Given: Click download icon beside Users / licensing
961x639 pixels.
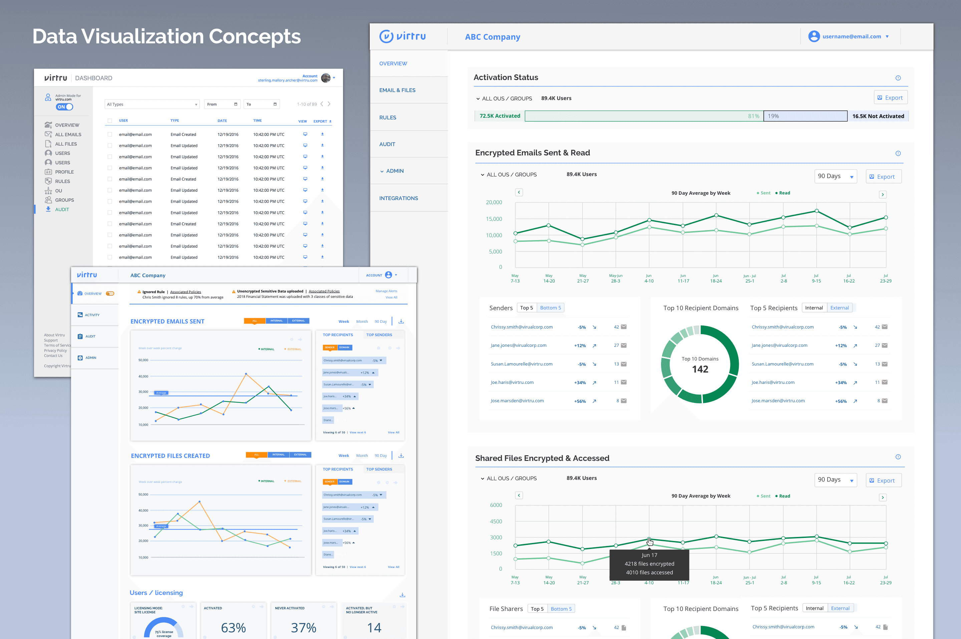Looking at the screenshot, I should pos(402,595).
